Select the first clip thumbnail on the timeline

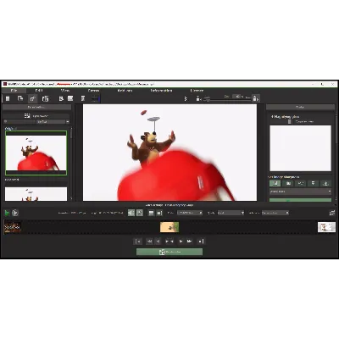coord(13,227)
